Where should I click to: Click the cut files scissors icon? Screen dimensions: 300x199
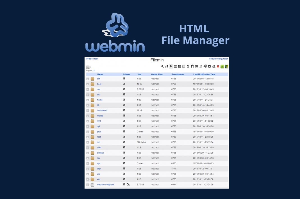pyautogui.click(x=188, y=66)
